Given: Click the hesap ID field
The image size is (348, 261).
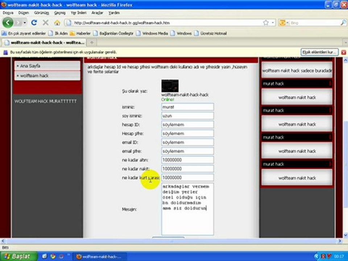Looking at the screenshot, I should (187, 125).
